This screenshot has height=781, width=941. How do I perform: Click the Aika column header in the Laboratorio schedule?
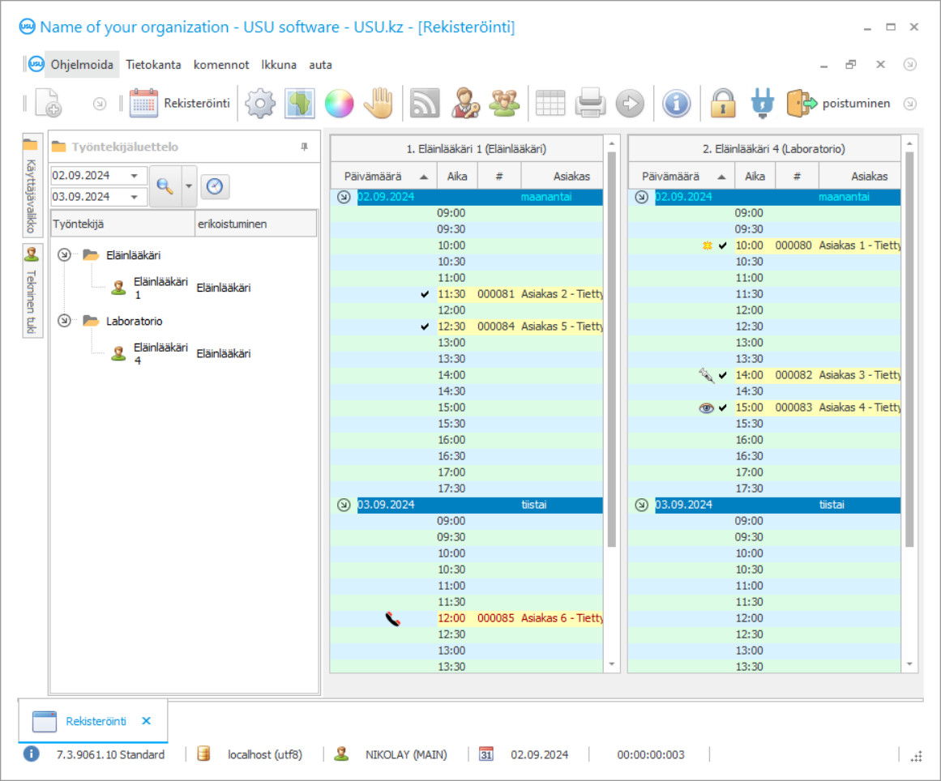point(755,177)
